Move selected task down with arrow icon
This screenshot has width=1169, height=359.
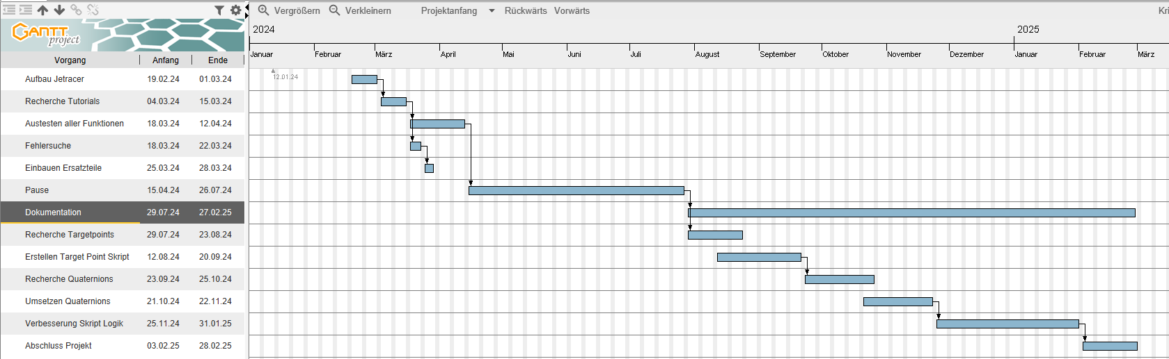click(x=59, y=10)
